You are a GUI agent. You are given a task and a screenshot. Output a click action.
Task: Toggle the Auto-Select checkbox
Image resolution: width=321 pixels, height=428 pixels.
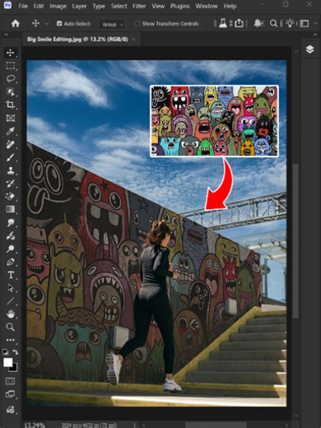pyautogui.click(x=59, y=24)
